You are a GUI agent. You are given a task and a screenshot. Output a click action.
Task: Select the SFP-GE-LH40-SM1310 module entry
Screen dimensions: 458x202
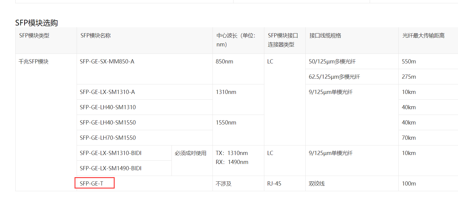tap(108, 107)
